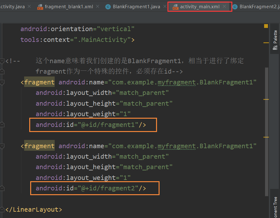Click the editor's vertical scrollbar thumb
The height and width of the screenshot is (218, 280).
(266, 132)
